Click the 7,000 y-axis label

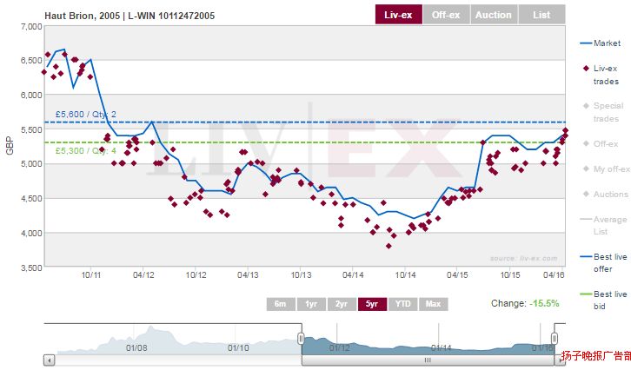pos(31,27)
